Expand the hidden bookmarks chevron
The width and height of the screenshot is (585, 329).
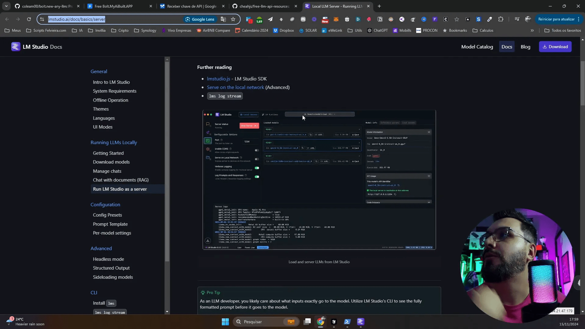tap(532, 30)
